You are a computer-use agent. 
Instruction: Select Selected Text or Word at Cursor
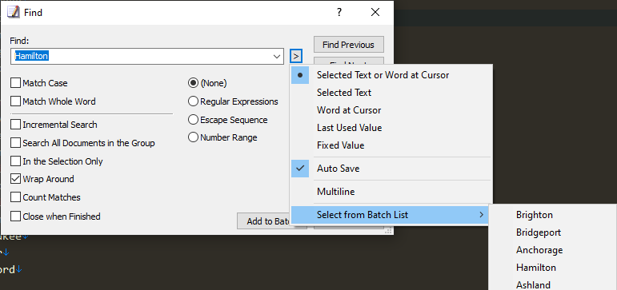(391, 75)
